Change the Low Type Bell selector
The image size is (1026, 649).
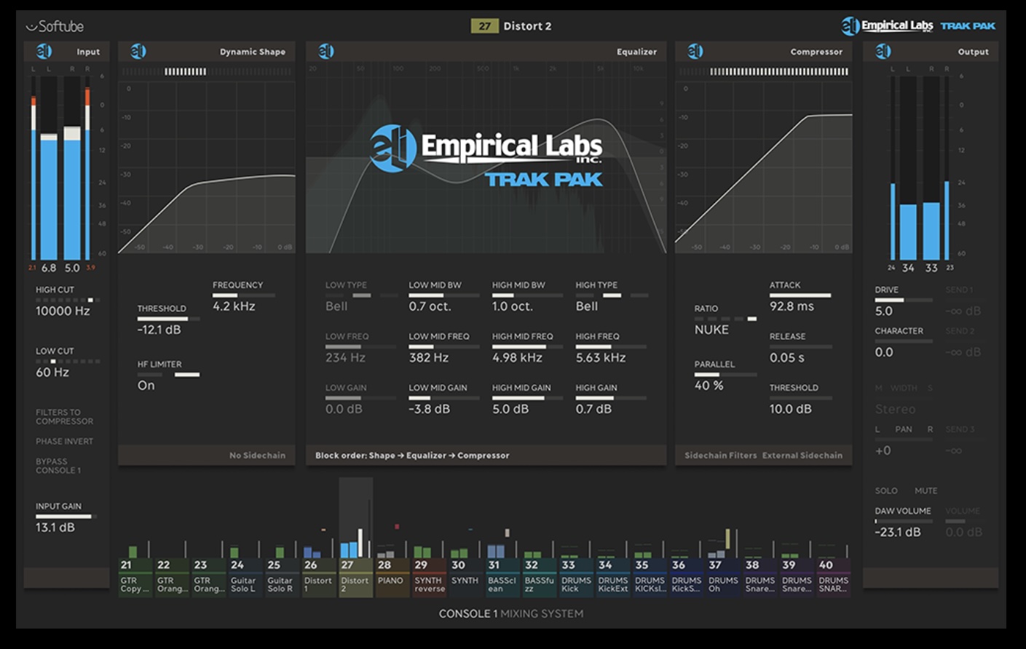click(x=361, y=295)
